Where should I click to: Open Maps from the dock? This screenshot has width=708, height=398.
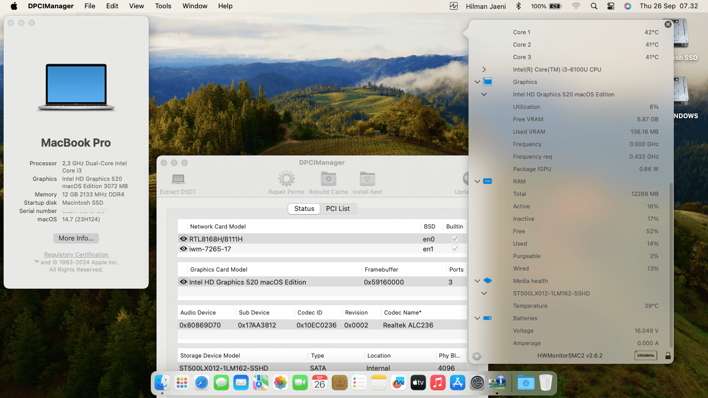[x=261, y=383]
